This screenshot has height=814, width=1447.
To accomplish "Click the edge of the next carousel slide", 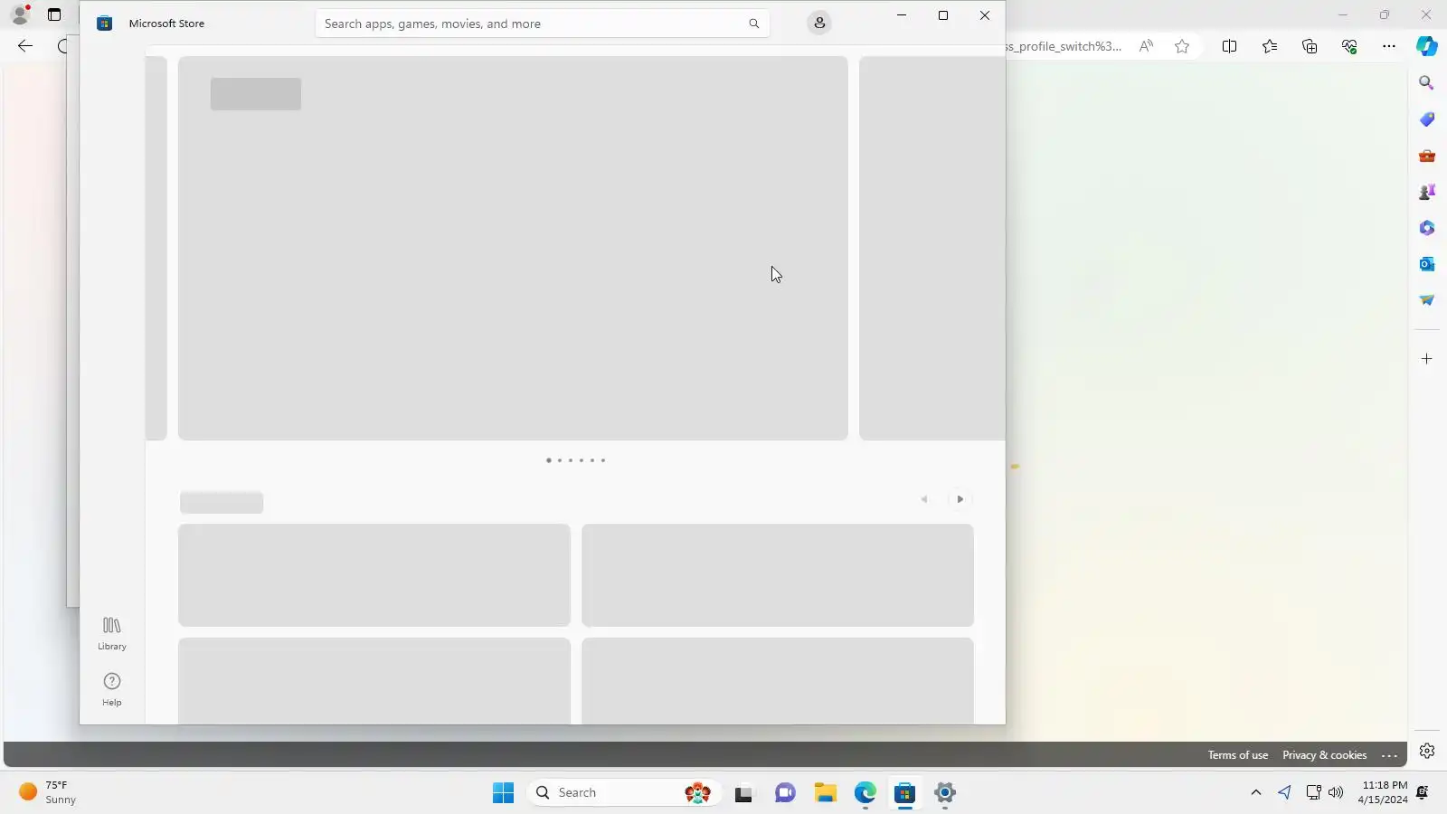I will coord(932,248).
